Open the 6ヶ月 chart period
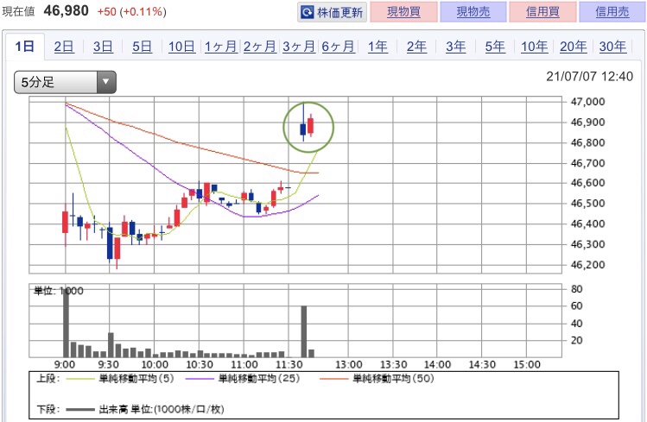This screenshot has width=647, height=422. pos(339,47)
